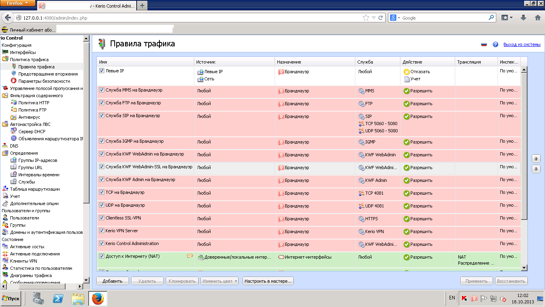
Task: Click the Группы IP-адресов icon
Action: click(14, 160)
